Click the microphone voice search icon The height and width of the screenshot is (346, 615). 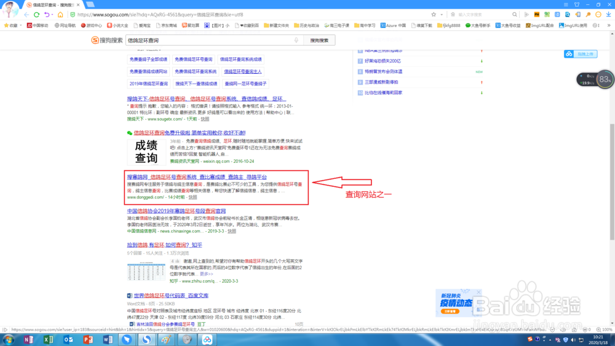[296, 41]
